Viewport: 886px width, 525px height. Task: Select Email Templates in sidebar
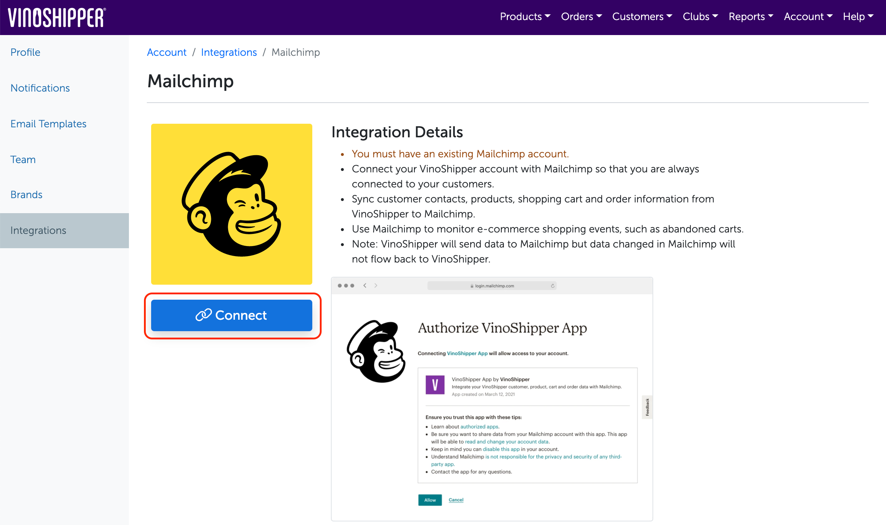(x=48, y=124)
